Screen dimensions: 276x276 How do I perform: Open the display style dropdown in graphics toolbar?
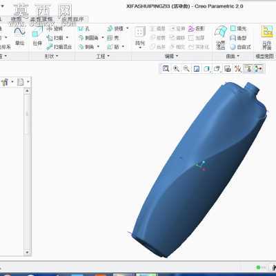coord(207,68)
